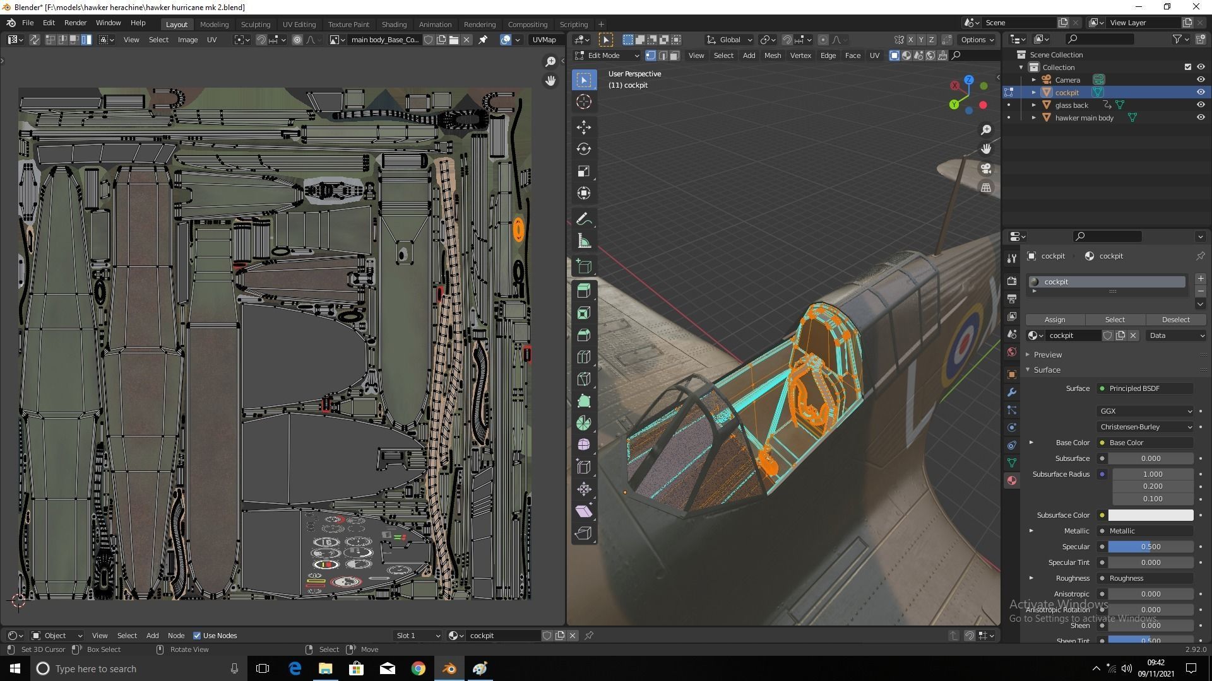Hide the hawker main body object
The width and height of the screenshot is (1212, 681).
tap(1201, 118)
